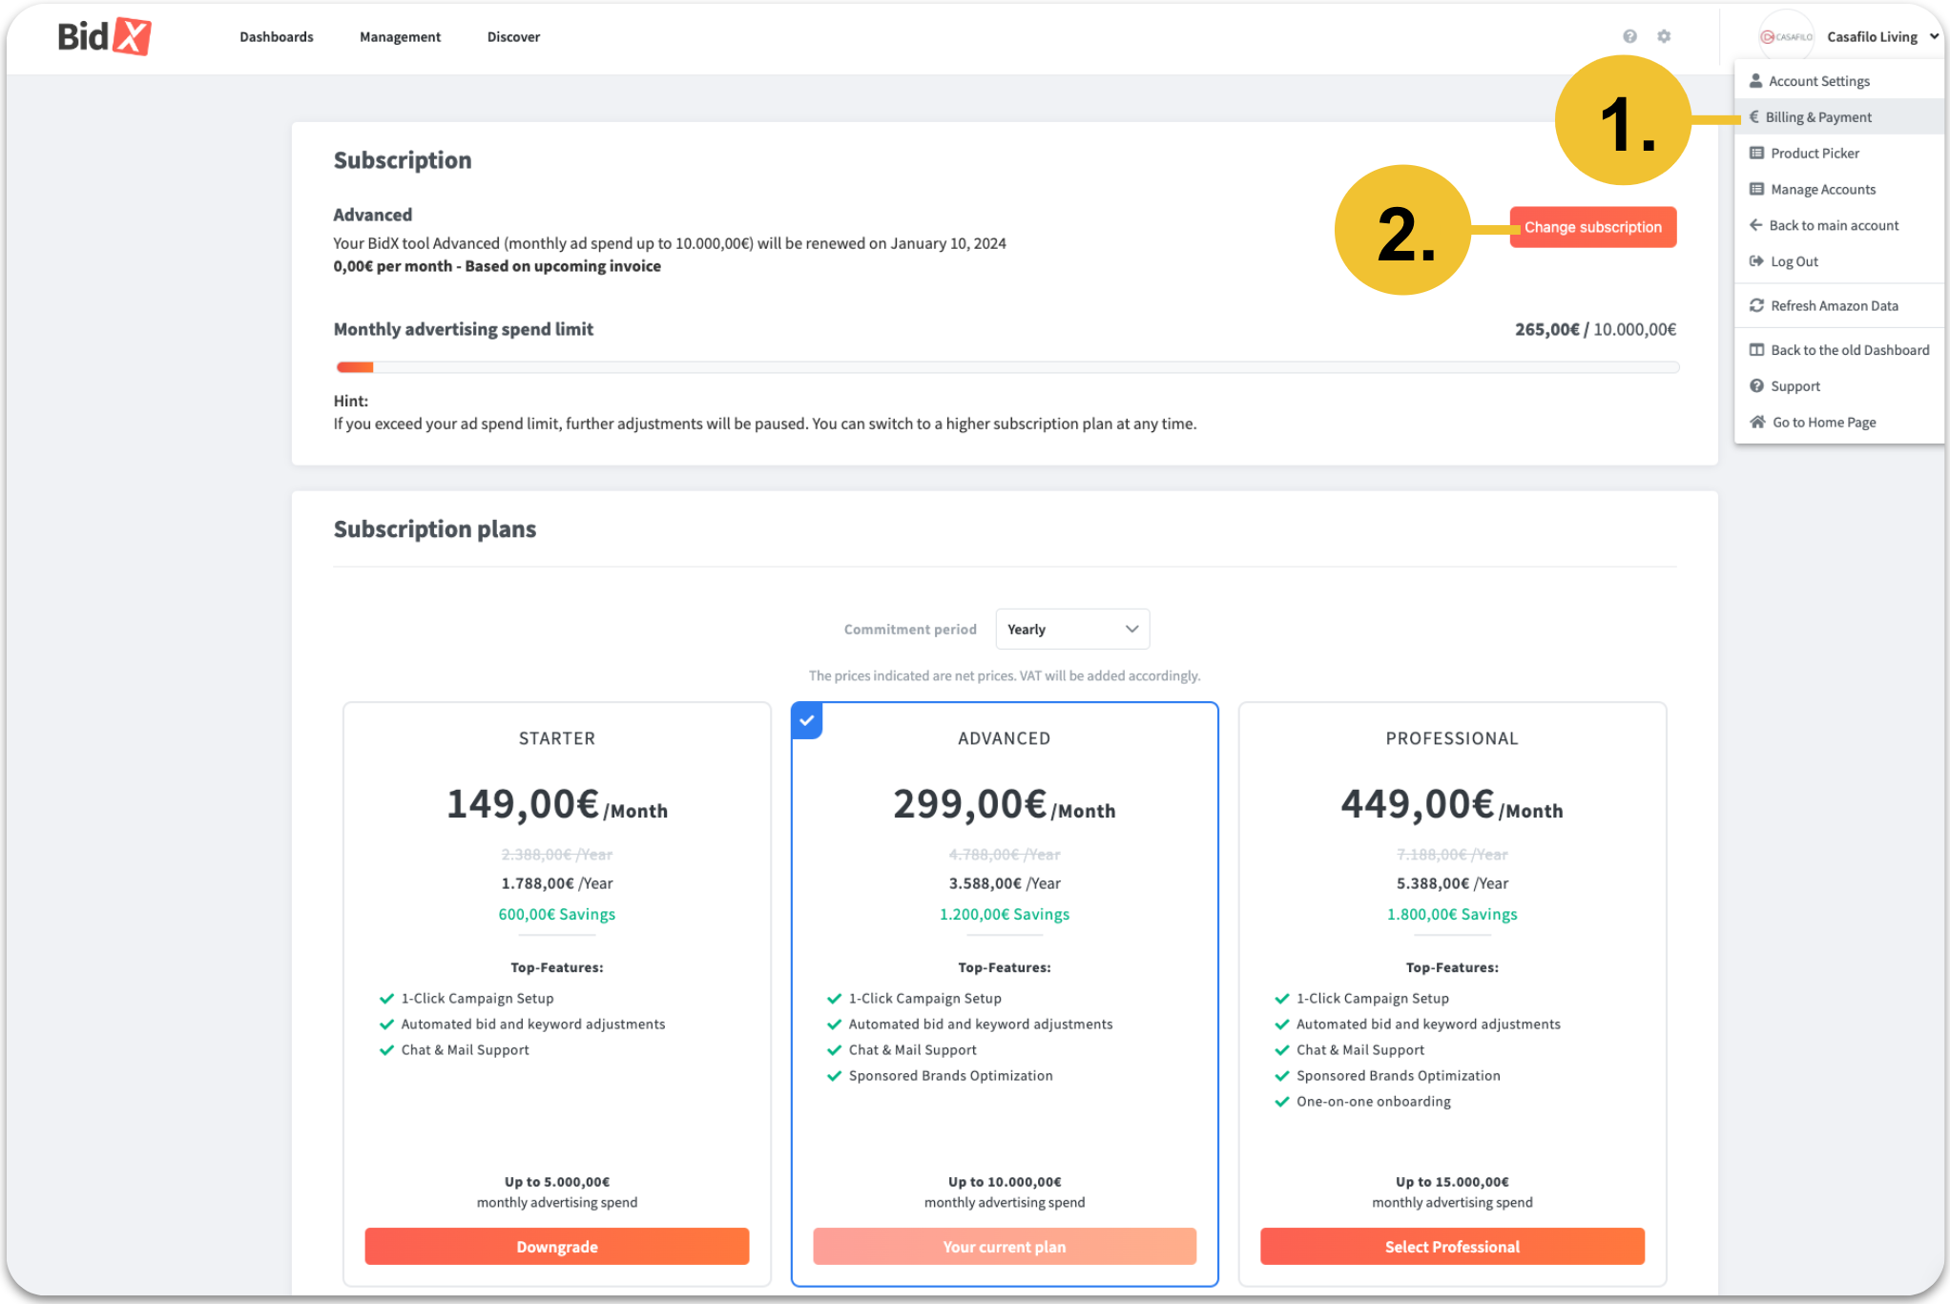Image resolution: width=1950 pixels, height=1304 pixels.
Task: Click the Management menu tab
Action: (x=400, y=36)
